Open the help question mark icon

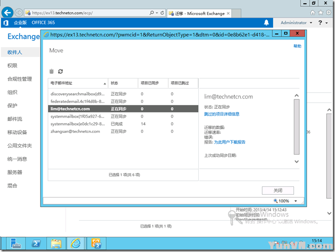pyautogui.click(x=320, y=22)
